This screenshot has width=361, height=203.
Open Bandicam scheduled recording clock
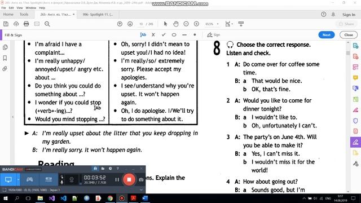pyautogui.click(x=111, y=169)
